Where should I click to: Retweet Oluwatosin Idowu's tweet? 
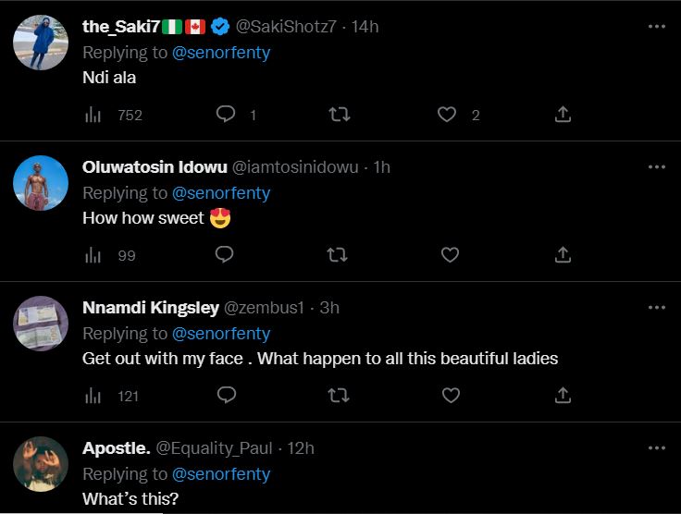pyautogui.click(x=338, y=254)
